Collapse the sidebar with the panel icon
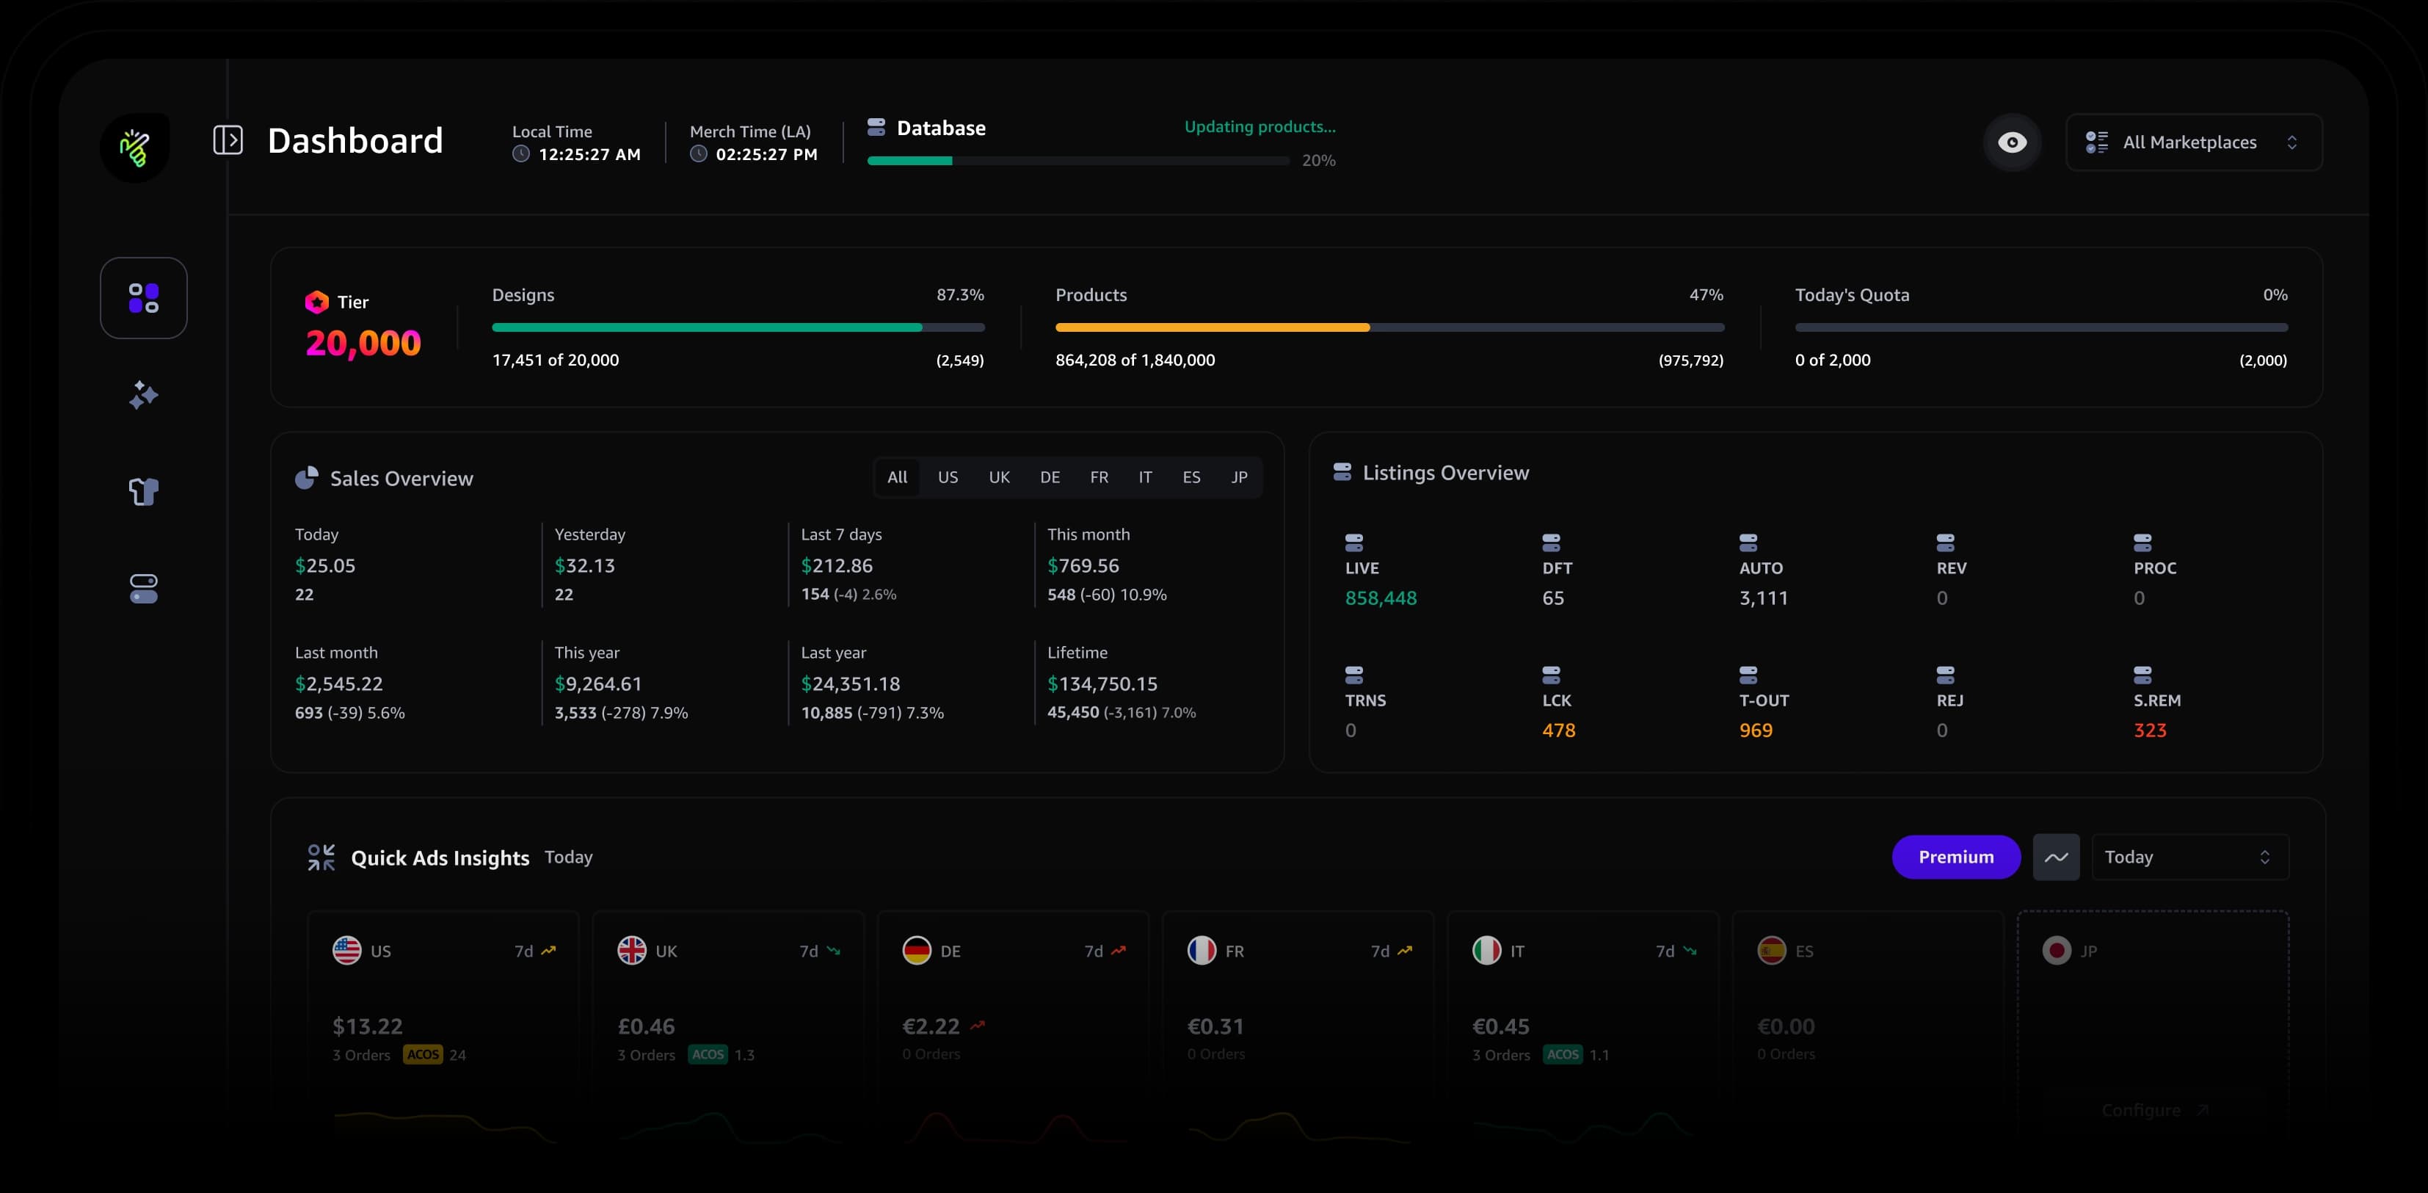 pos(228,140)
